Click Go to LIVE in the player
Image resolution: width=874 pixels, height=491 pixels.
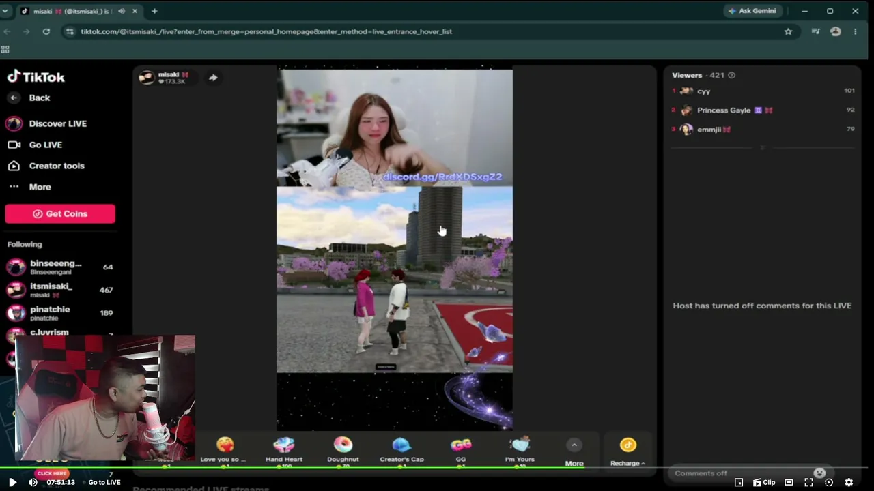click(x=104, y=482)
